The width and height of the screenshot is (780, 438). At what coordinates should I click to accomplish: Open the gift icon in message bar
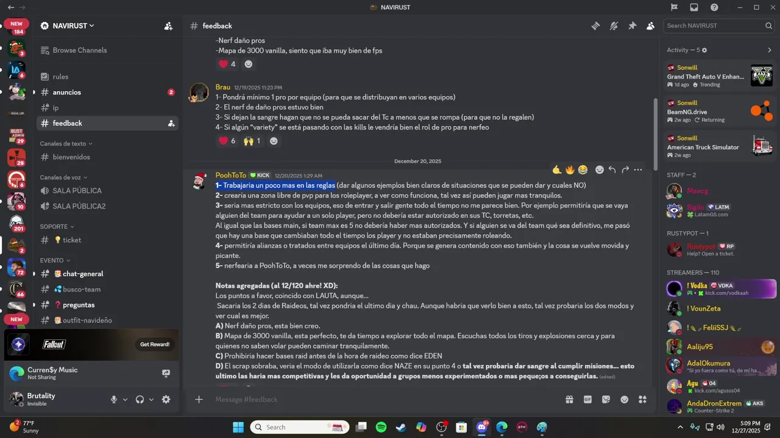[569, 400]
